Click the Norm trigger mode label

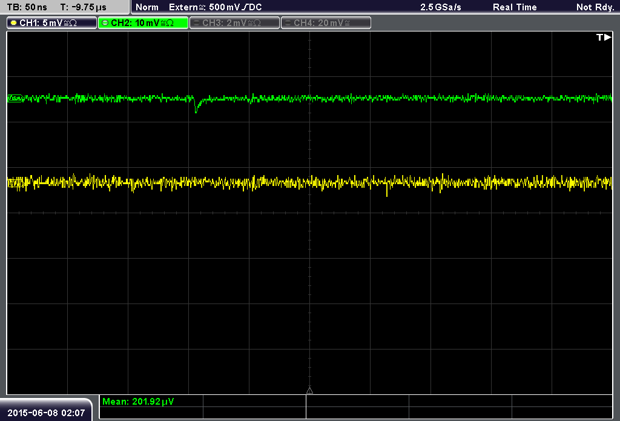(x=147, y=7)
